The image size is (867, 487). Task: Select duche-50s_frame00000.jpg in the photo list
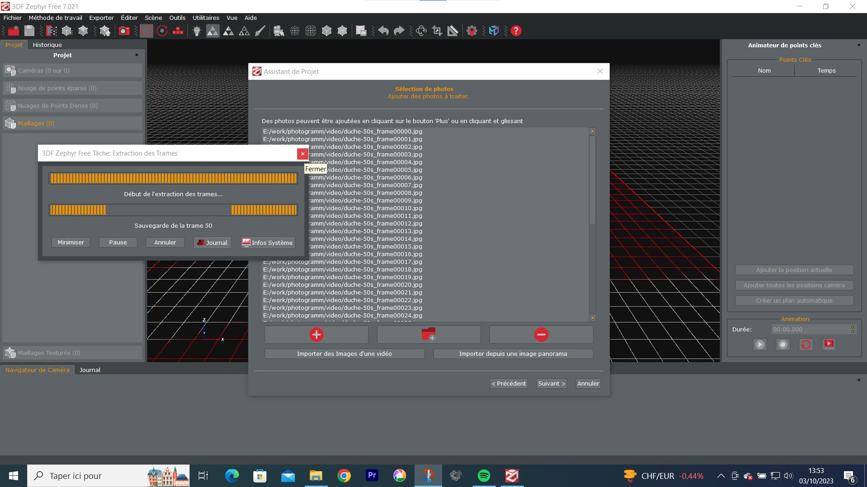343,132
